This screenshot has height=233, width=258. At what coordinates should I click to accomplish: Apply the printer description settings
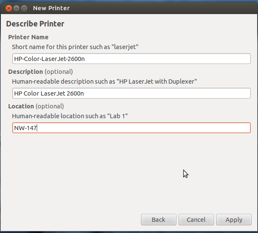coord(234,219)
